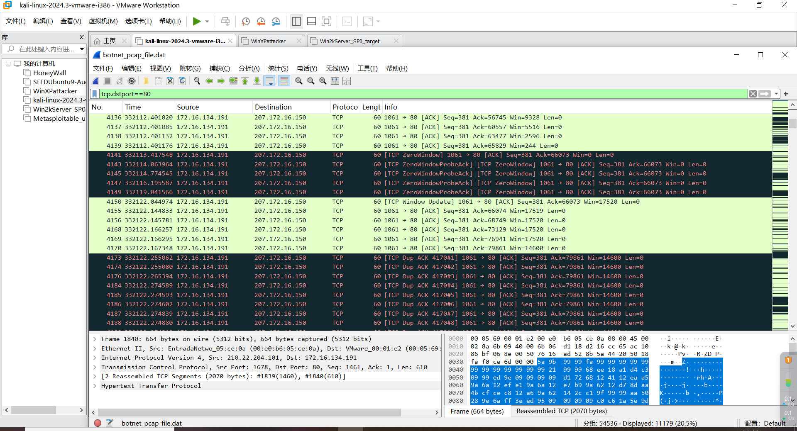This screenshot has width=797, height=431.
Task: Jump to last packet icon
Action: tap(257, 81)
